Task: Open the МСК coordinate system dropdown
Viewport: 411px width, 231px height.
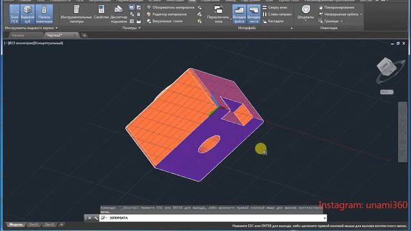Action: pyautogui.click(x=387, y=92)
